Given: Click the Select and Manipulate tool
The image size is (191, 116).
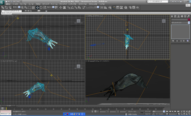Looking at the screenshot, I should coord(60,8).
